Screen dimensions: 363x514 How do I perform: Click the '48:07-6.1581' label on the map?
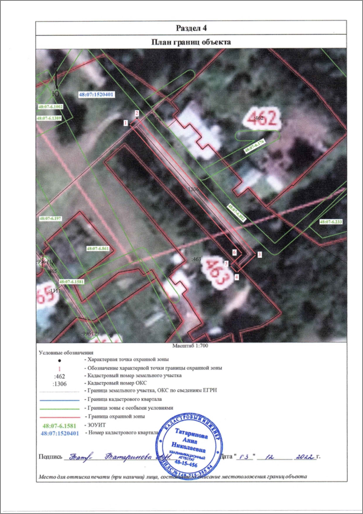click(72, 282)
